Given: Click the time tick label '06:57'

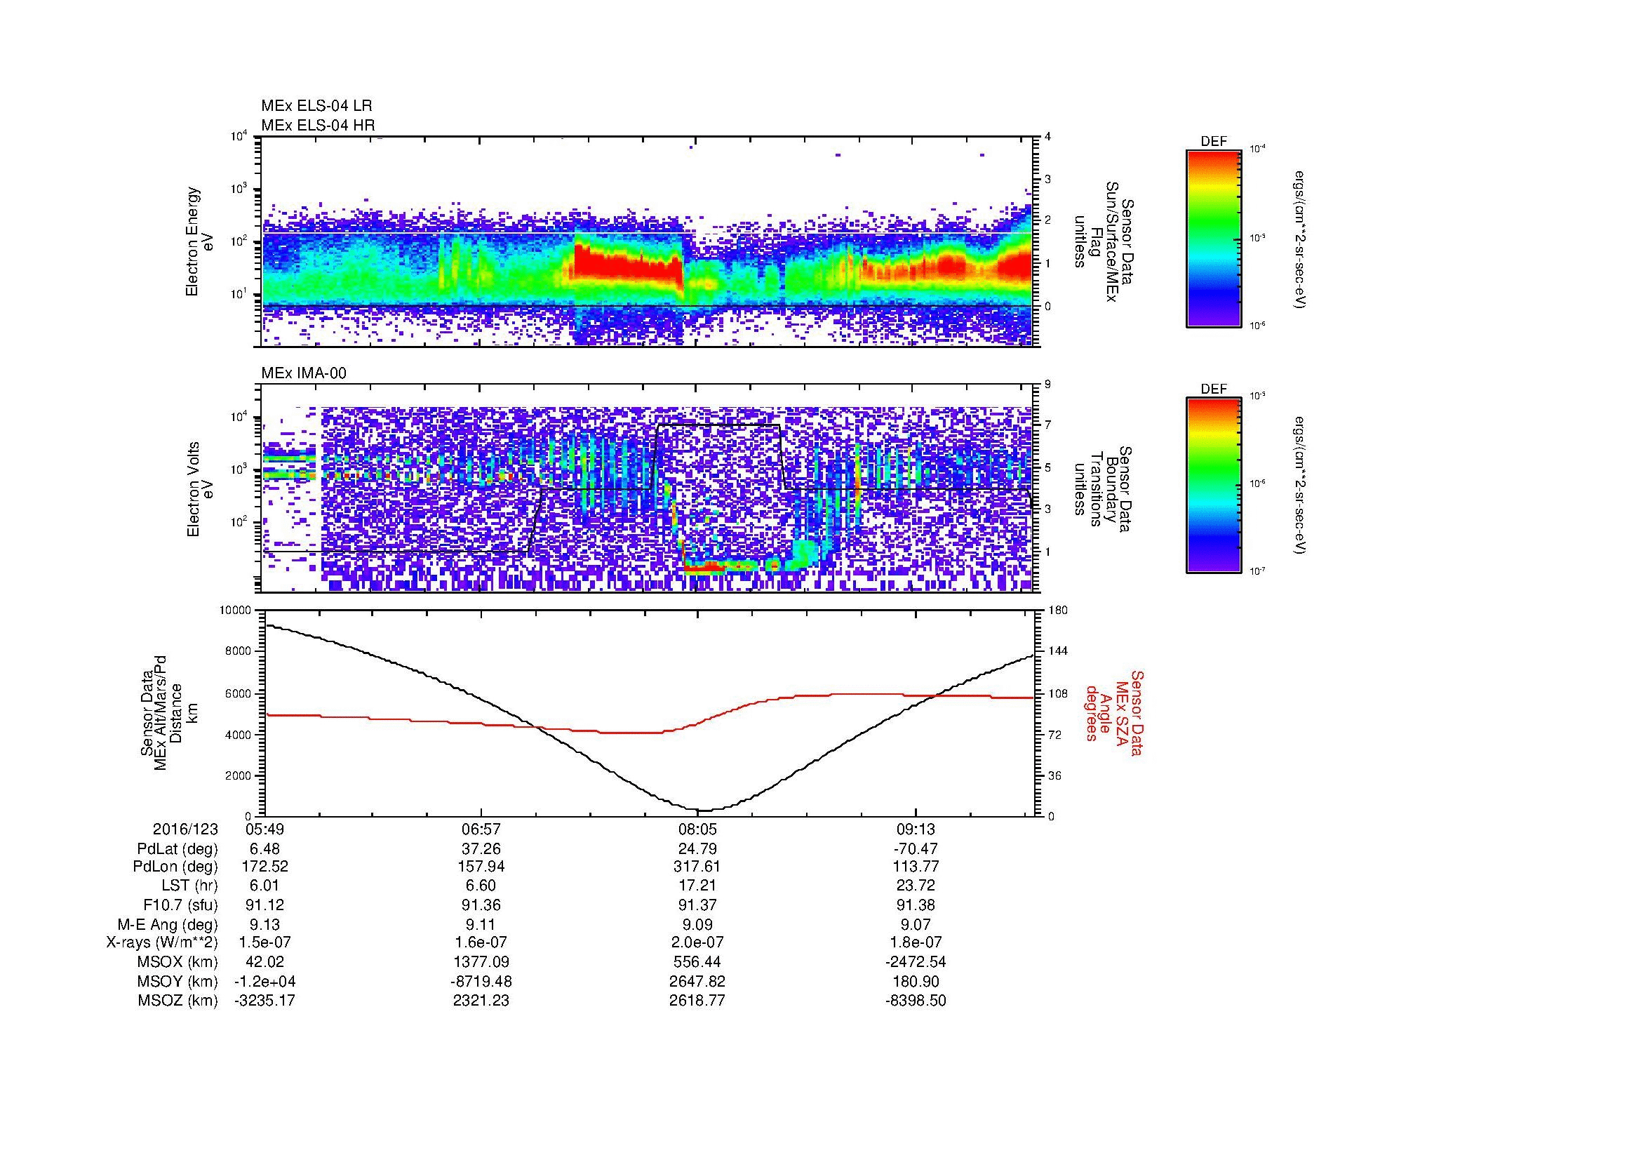Looking at the screenshot, I should point(481,829).
